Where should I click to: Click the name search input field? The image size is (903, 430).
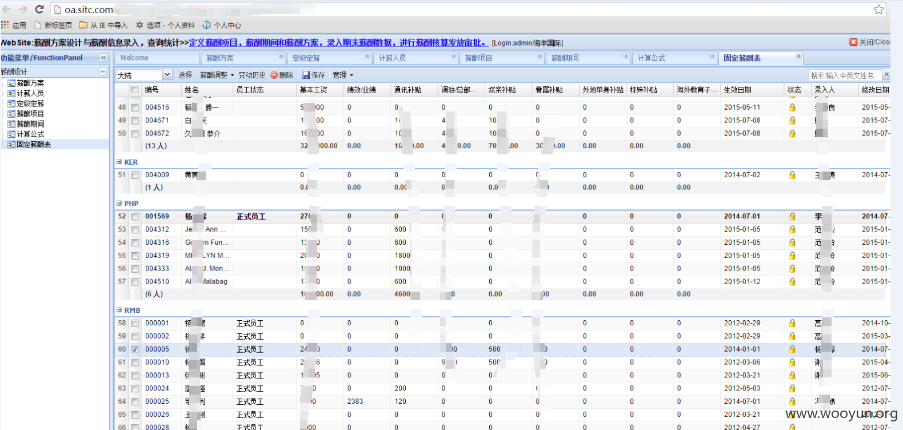tap(845, 75)
